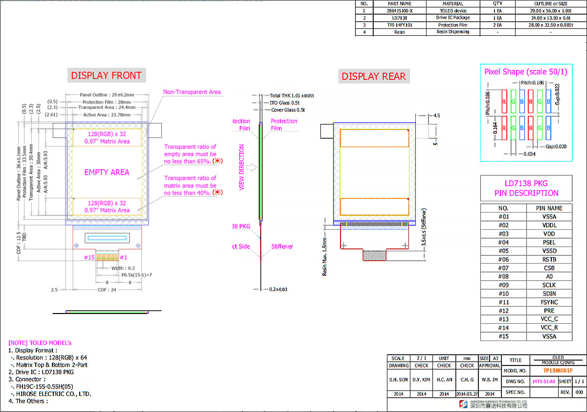Click the red Surenoo company logo
Viewport: 587px width, 412px height.
coord(465,404)
